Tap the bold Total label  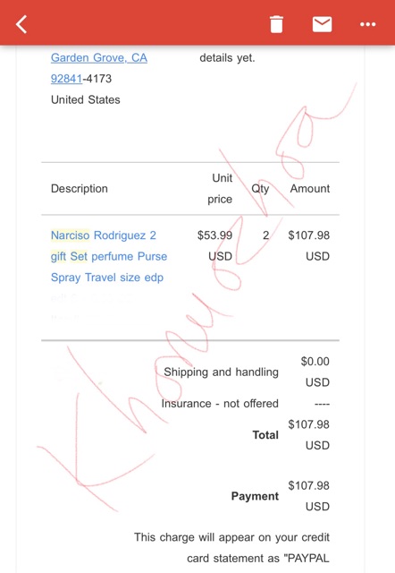[x=265, y=435]
